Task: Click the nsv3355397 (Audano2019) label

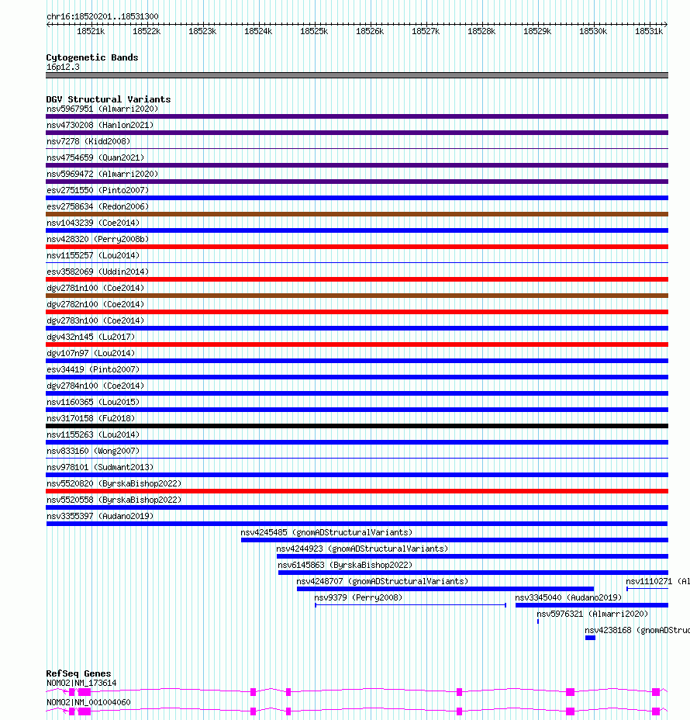Action: pyautogui.click(x=100, y=516)
